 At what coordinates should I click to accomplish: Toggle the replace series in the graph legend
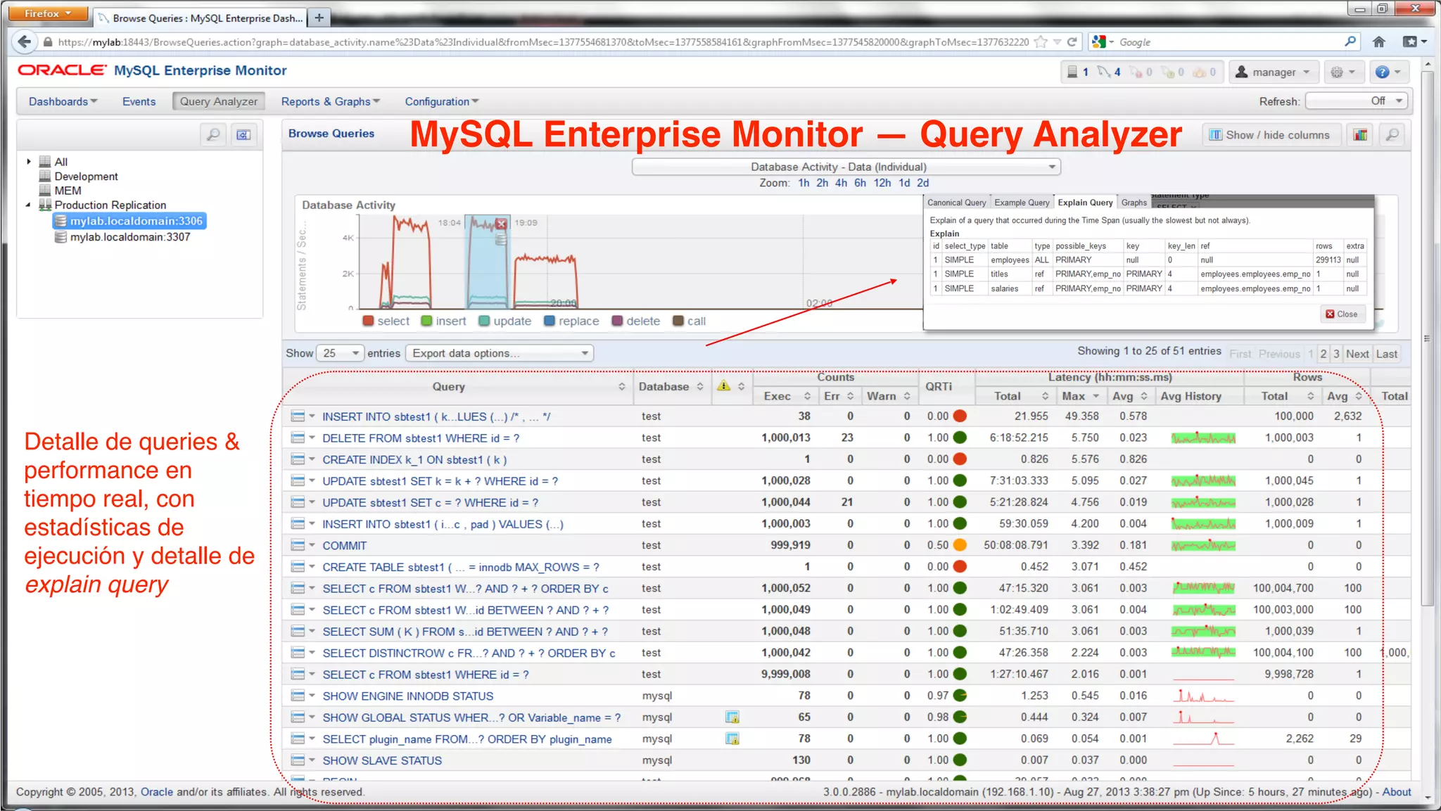(x=571, y=321)
